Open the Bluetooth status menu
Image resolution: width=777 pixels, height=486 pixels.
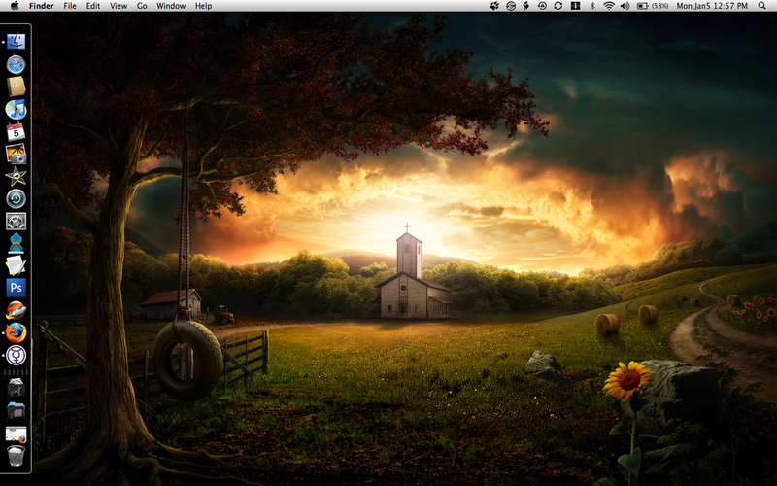click(592, 6)
